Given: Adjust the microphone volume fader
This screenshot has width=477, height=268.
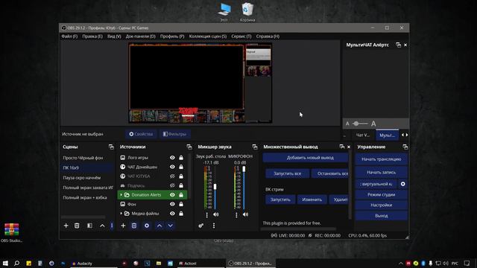Looking at the screenshot, I should (x=244, y=169).
